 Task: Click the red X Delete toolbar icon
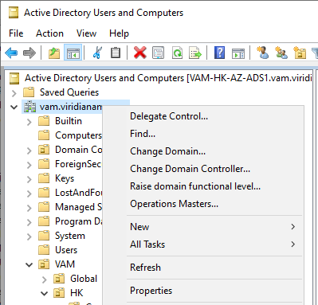[x=139, y=53]
